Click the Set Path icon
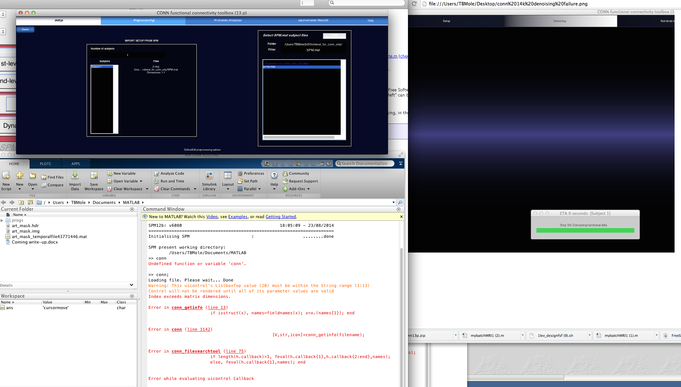 click(x=240, y=181)
